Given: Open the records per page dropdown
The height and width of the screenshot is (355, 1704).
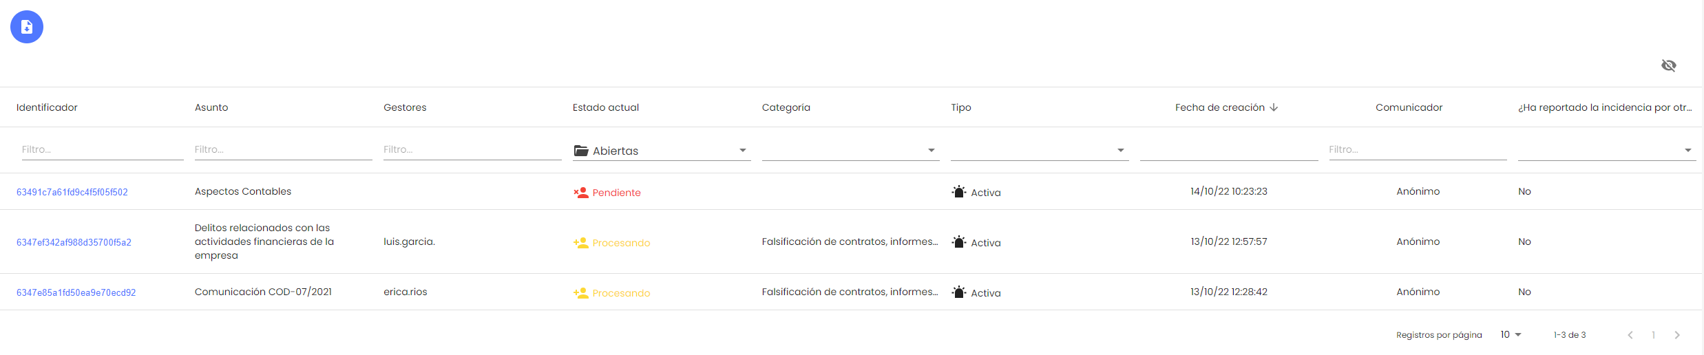Looking at the screenshot, I should tap(1511, 335).
